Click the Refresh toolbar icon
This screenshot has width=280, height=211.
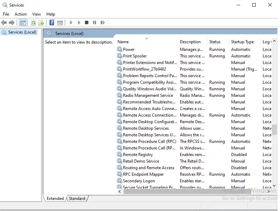click(33, 22)
